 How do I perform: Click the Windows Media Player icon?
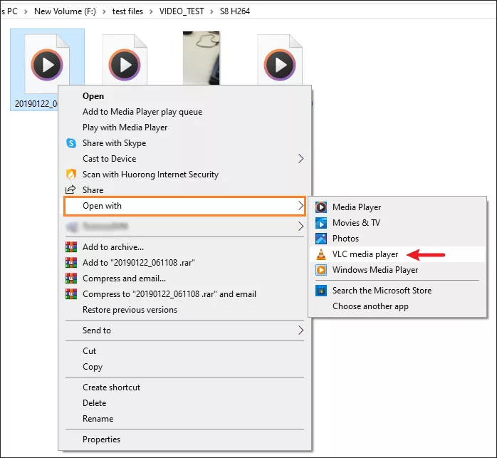320,270
